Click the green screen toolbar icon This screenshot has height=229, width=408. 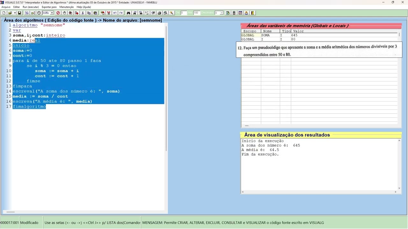(228, 13)
